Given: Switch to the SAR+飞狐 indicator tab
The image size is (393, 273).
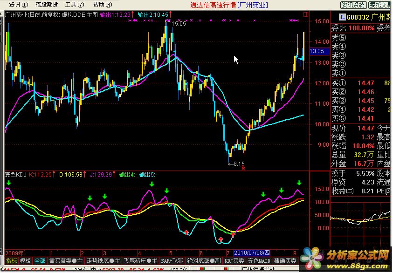Looking at the screenshot, I should [x=172, y=261].
